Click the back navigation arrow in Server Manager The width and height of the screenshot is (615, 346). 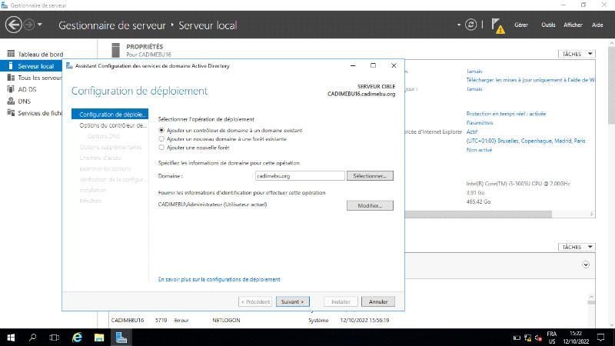[13, 25]
